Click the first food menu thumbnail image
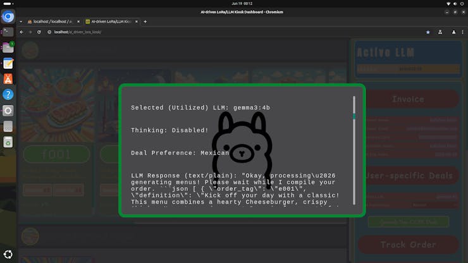Image resolution: width=468 pixels, height=263 pixels. click(x=57, y=106)
